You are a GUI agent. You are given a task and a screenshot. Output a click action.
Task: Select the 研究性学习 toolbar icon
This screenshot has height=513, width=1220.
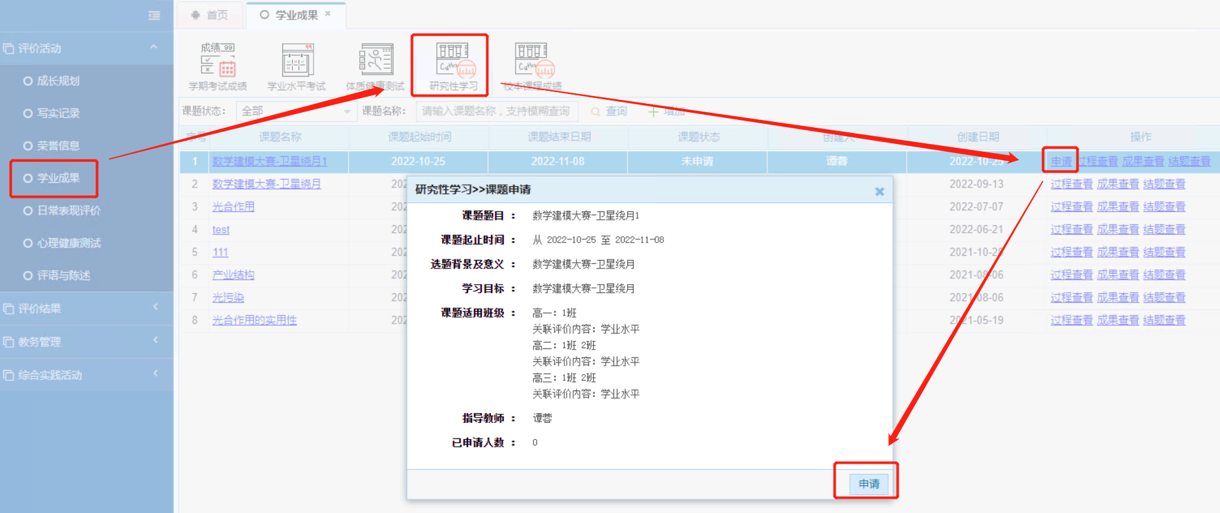click(x=453, y=67)
